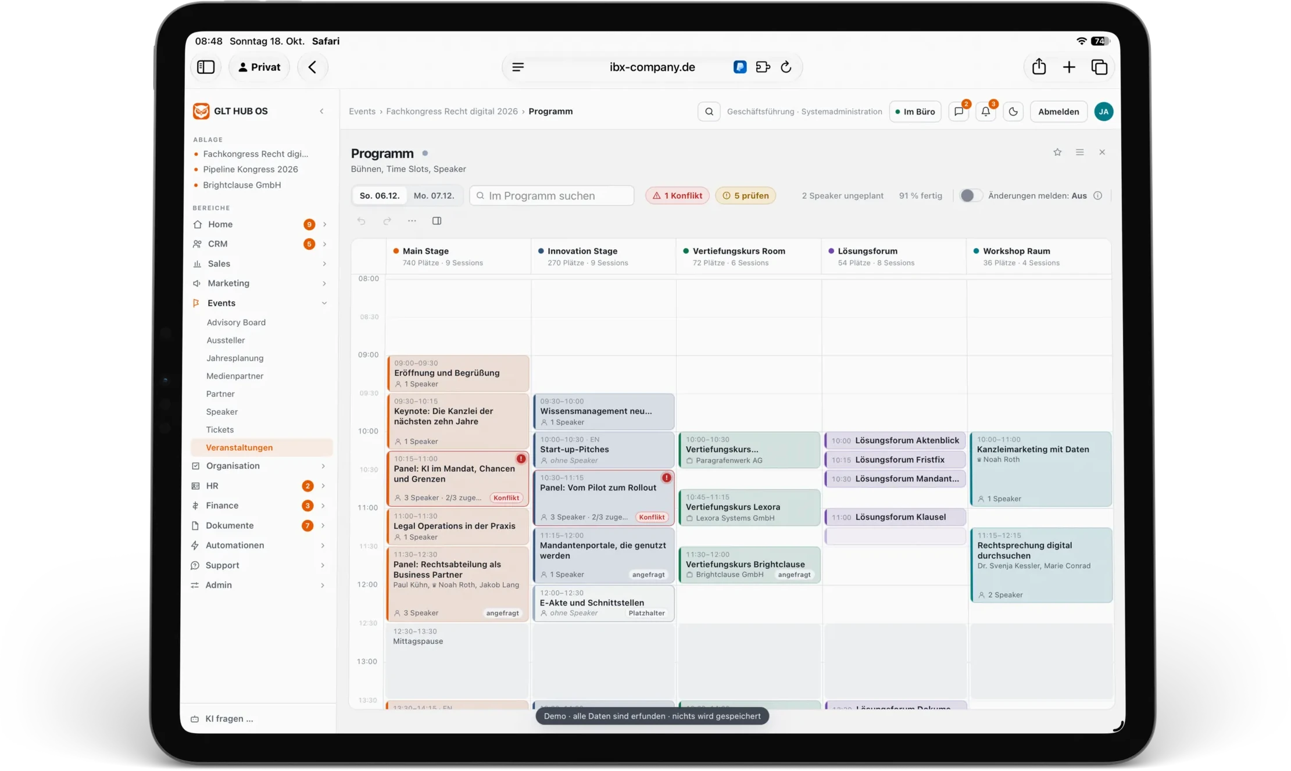Switch to the Mo. 07.12. day tab

click(x=434, y=196)
